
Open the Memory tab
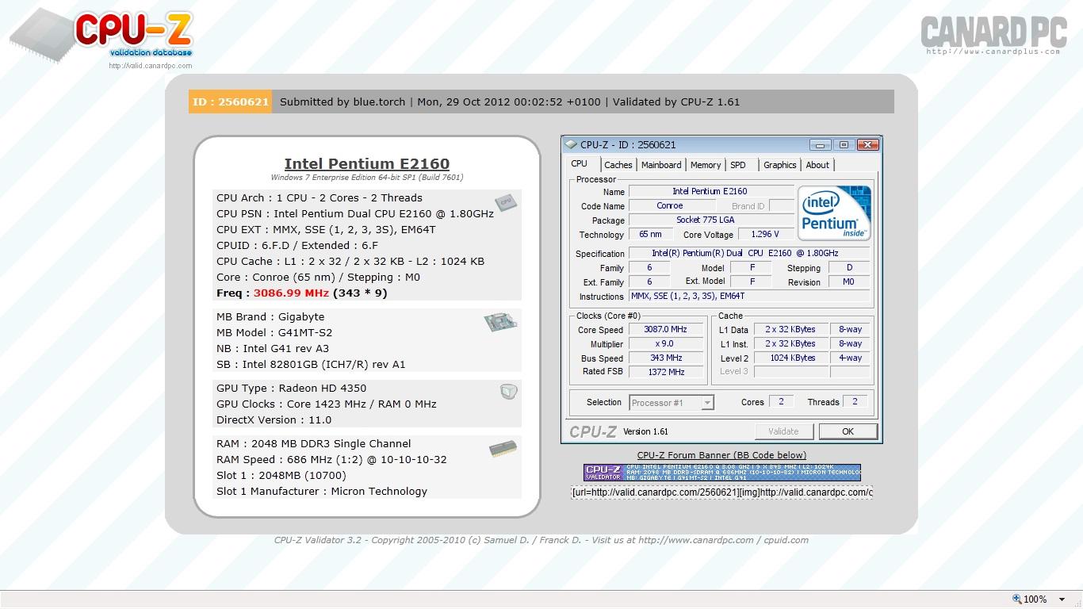click(706, 165)
